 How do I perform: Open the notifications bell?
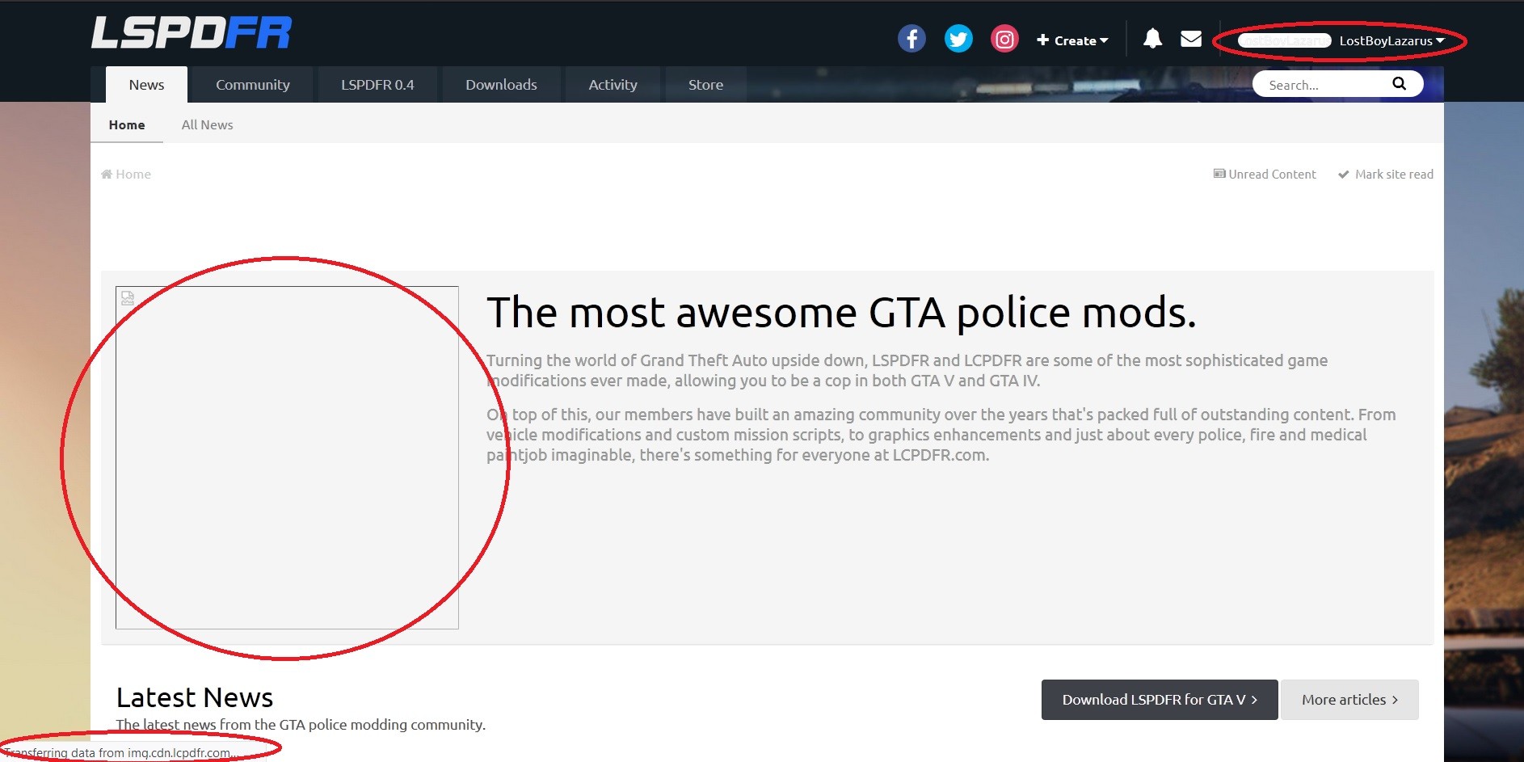pyautogui.click(x=1152, y=39)
